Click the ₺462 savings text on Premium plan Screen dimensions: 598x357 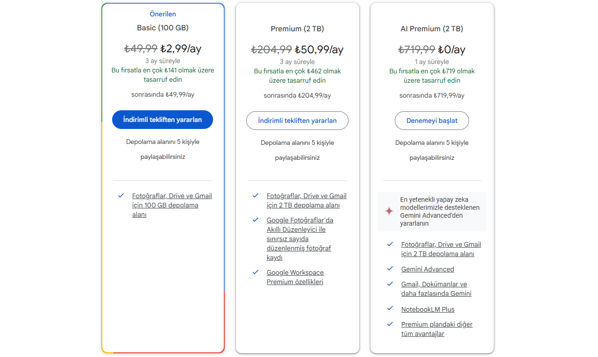click(297, 76)
